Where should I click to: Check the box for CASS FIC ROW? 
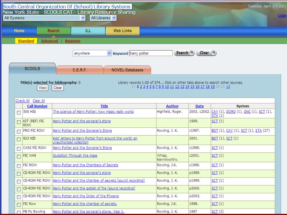(19, 149)
